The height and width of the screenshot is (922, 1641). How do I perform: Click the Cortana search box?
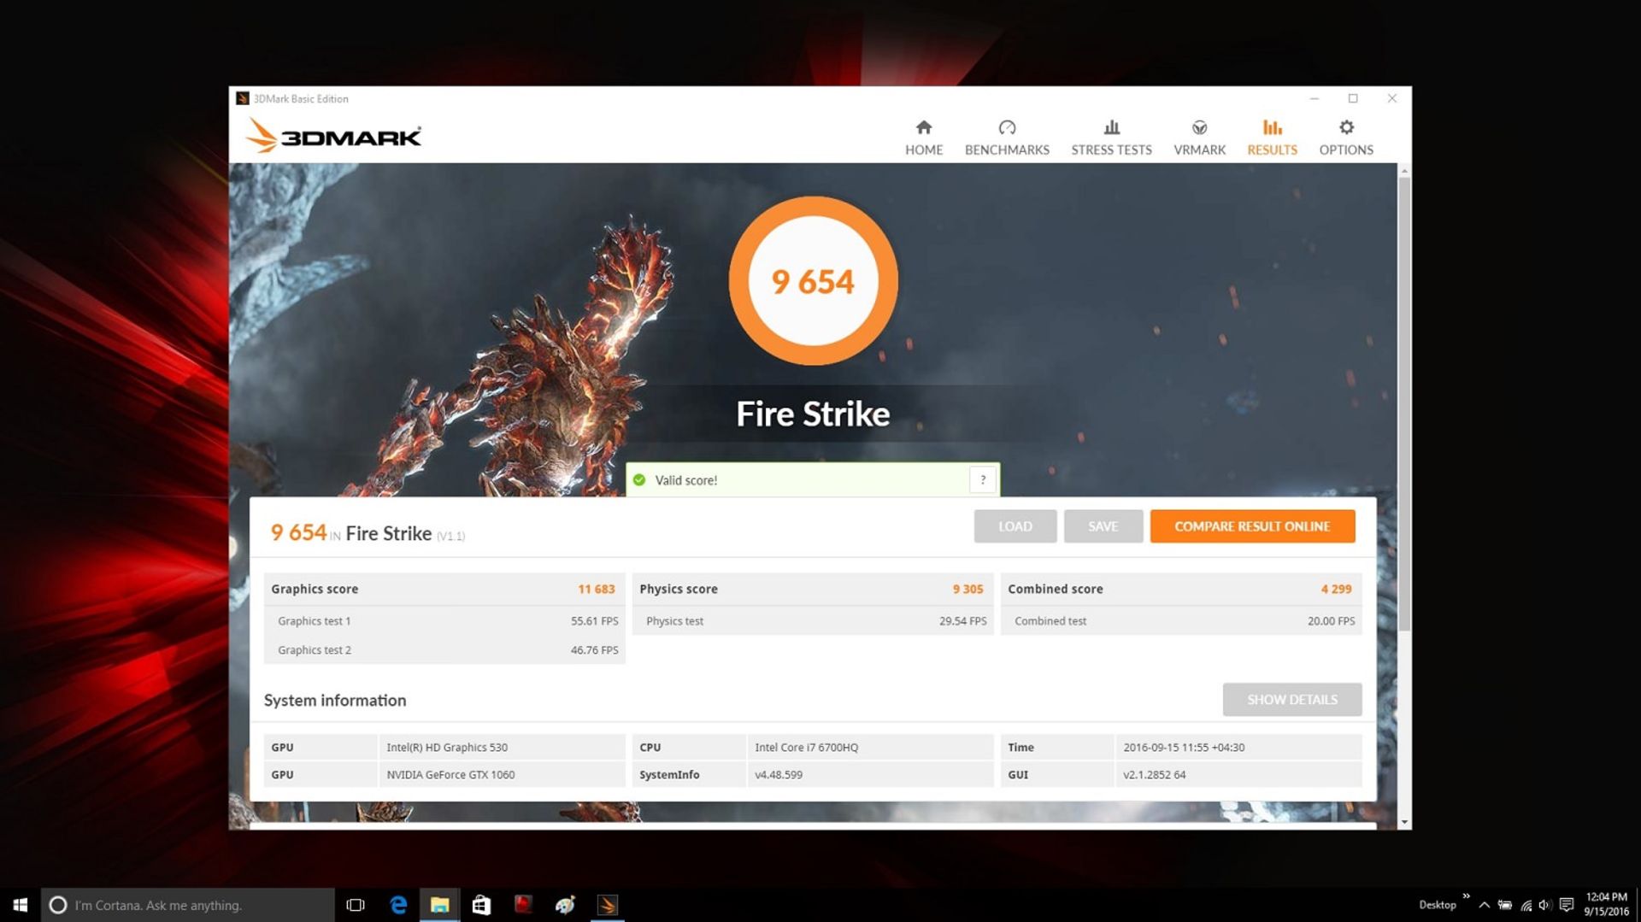[188, 905]
